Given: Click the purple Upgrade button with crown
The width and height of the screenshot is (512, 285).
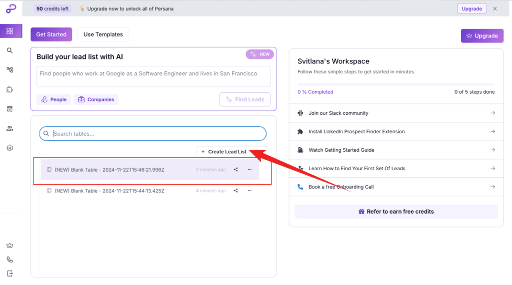Looking at the screenshot, I should point(482,36).
